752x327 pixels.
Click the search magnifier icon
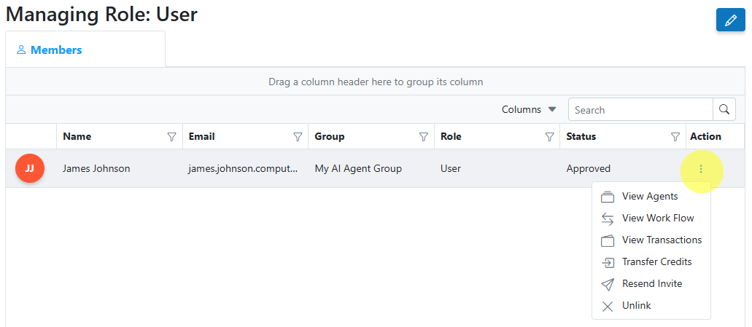pyautogui.click(x=724, y=110)
